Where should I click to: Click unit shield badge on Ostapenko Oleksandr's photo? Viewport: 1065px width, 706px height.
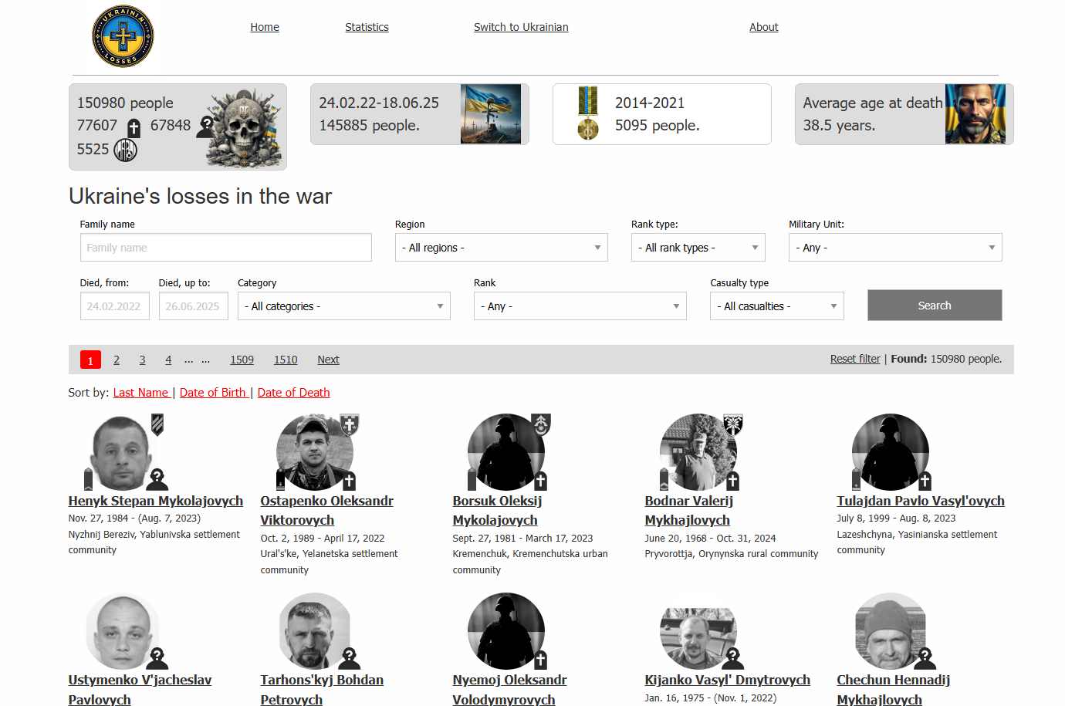pyautogui.click(x=350, y=424)
